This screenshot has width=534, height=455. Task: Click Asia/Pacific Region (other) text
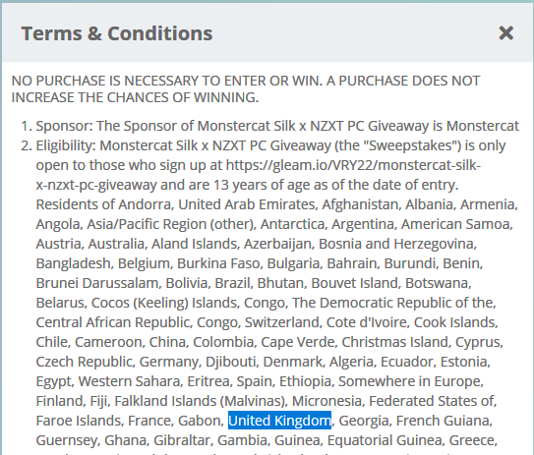(171, 224)
